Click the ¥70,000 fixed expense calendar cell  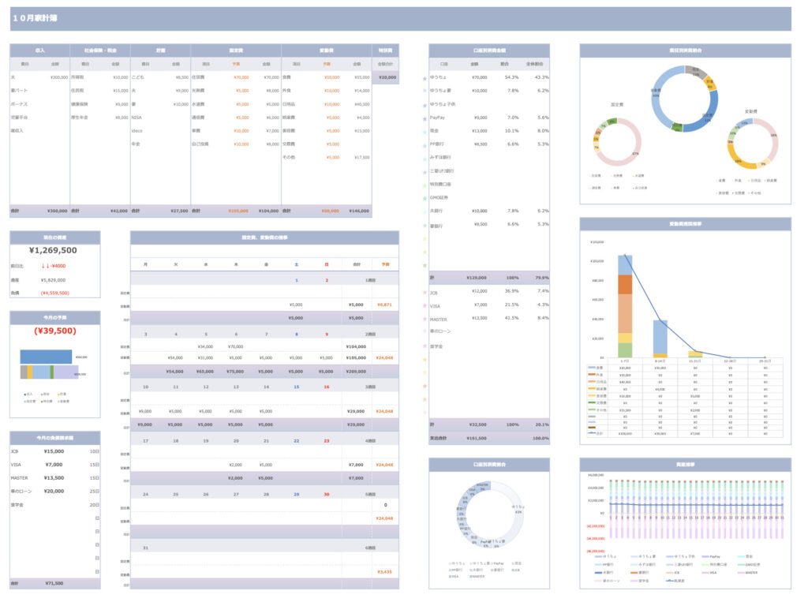[235, 347]
